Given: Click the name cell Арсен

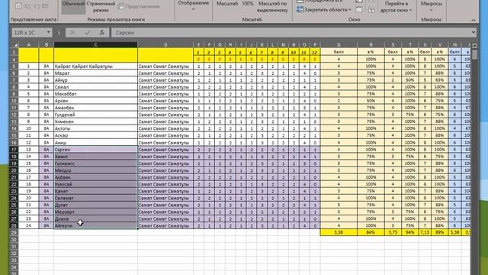Looking at the screenshot, I should coord(95,101).
